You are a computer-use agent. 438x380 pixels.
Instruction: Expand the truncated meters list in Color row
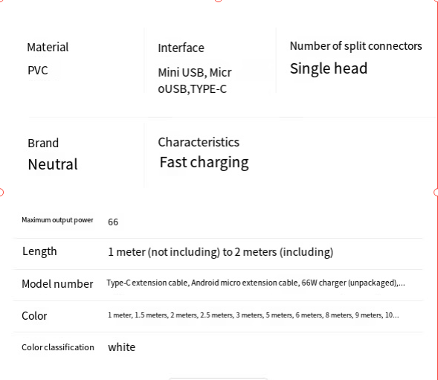[254, 315]
